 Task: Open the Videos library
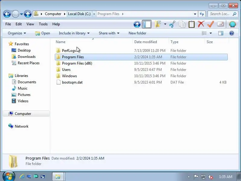pyautogui.click(x=23, y=101)
